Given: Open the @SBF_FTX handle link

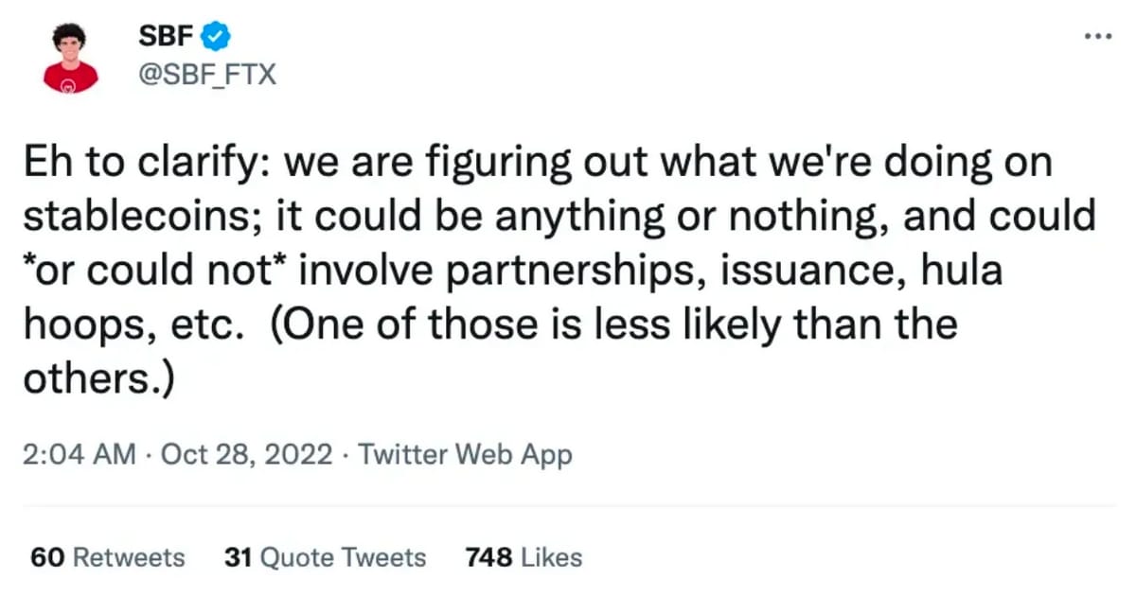Looking at the screenshot, I should (207, 74).
